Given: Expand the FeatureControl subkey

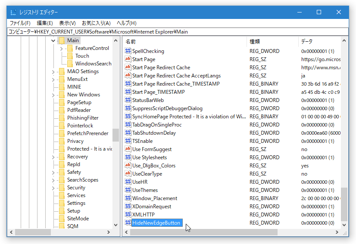Looking at the screenshot, I should click(x=61, y=49).
